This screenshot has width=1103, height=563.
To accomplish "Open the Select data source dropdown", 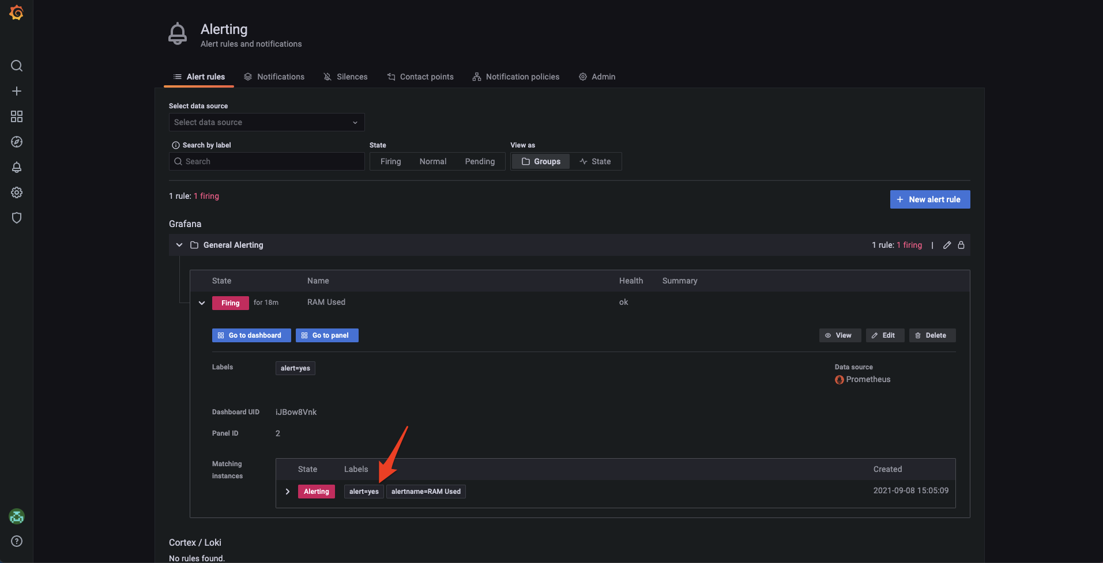I will [266, 122].
